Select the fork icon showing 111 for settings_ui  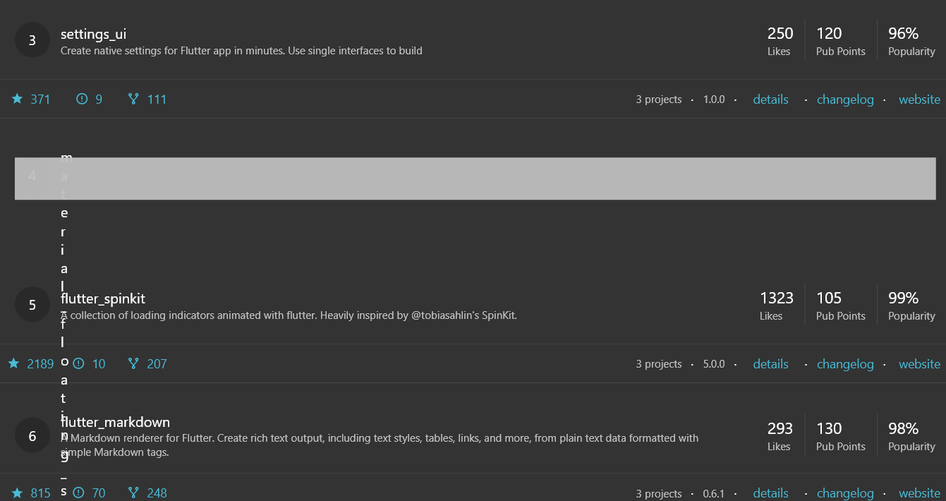tap(133, 99)
